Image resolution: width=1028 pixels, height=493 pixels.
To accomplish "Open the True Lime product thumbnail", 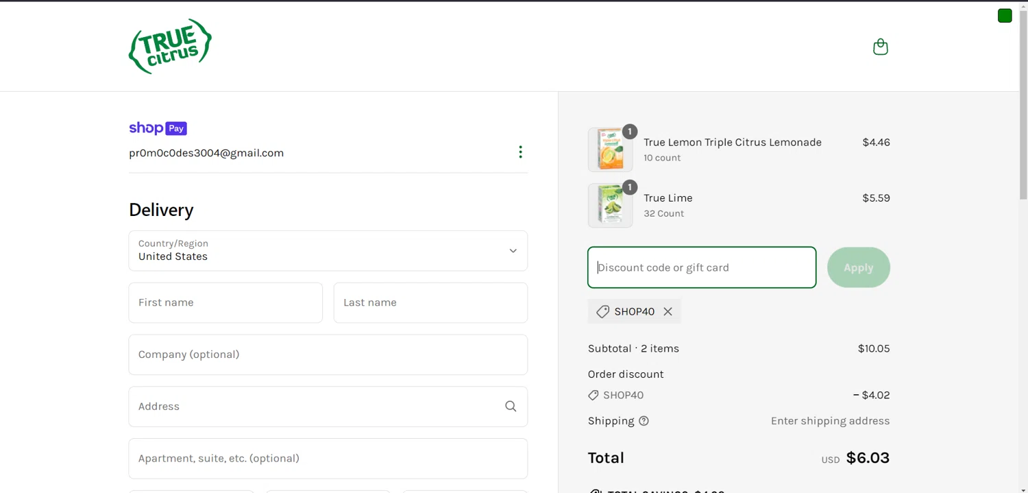I will tap(610, 205).
